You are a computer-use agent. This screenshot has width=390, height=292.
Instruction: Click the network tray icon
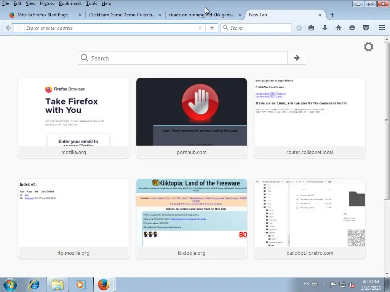click(x=342, y=285)
